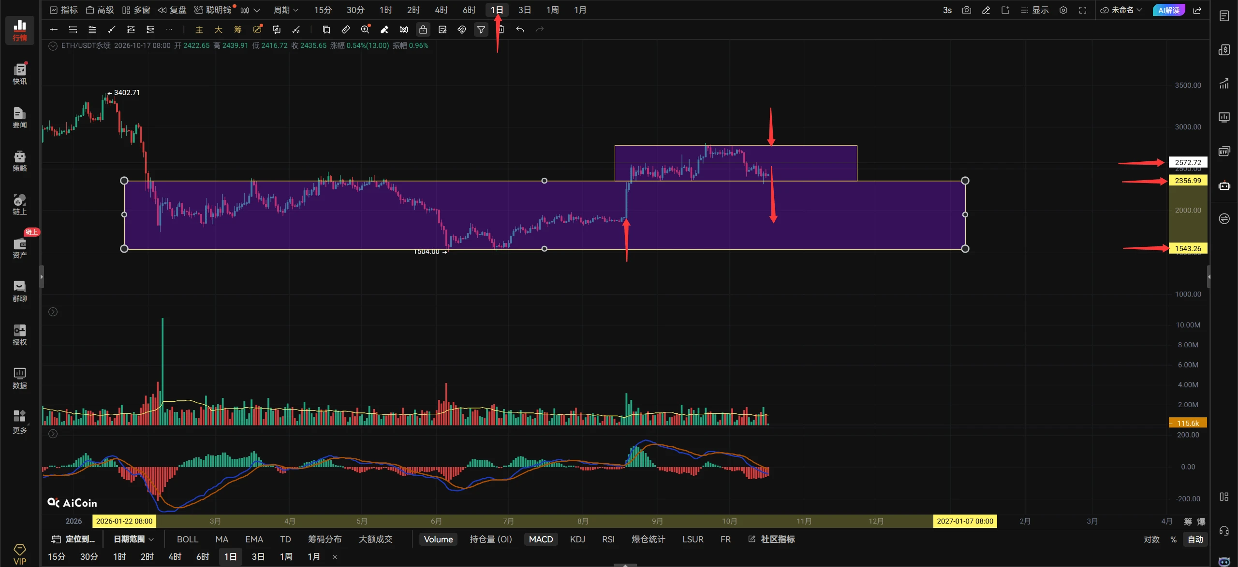Open the 快讯 news flash sidebar icon

click(x=19, y=73)
